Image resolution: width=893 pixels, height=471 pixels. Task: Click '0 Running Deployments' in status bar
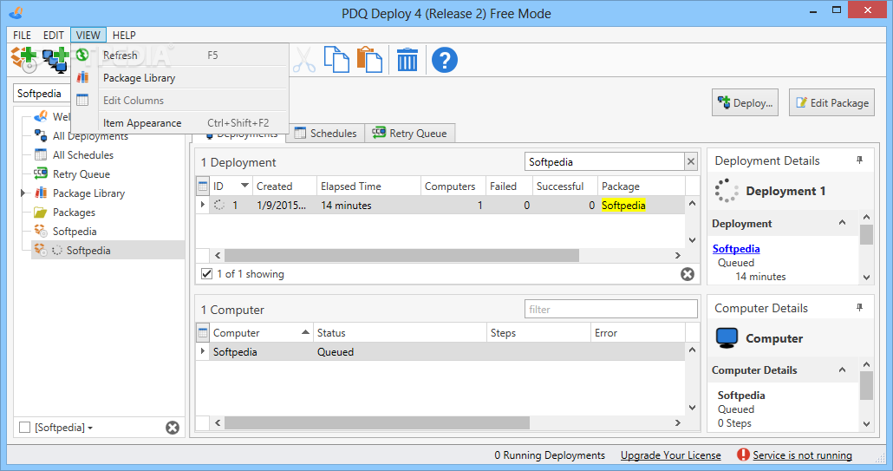pyautogui.click(x=550, y=455)
